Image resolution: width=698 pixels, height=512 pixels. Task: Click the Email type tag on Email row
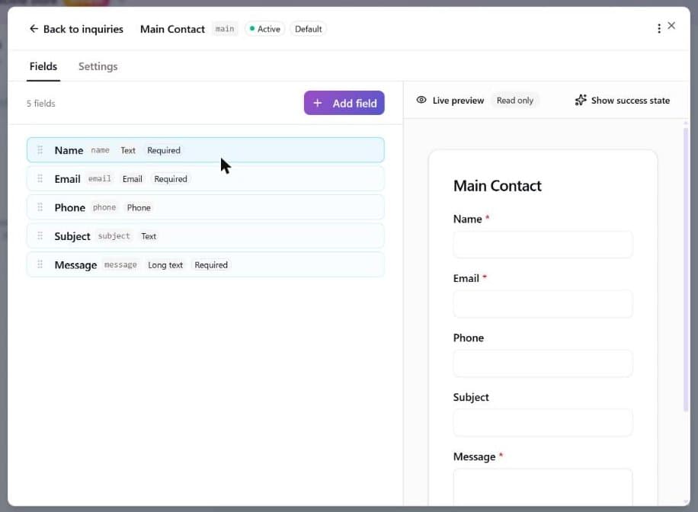click(x=133, y=179)
